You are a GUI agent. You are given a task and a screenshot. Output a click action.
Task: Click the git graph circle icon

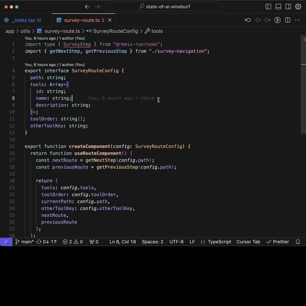(278, 20)
